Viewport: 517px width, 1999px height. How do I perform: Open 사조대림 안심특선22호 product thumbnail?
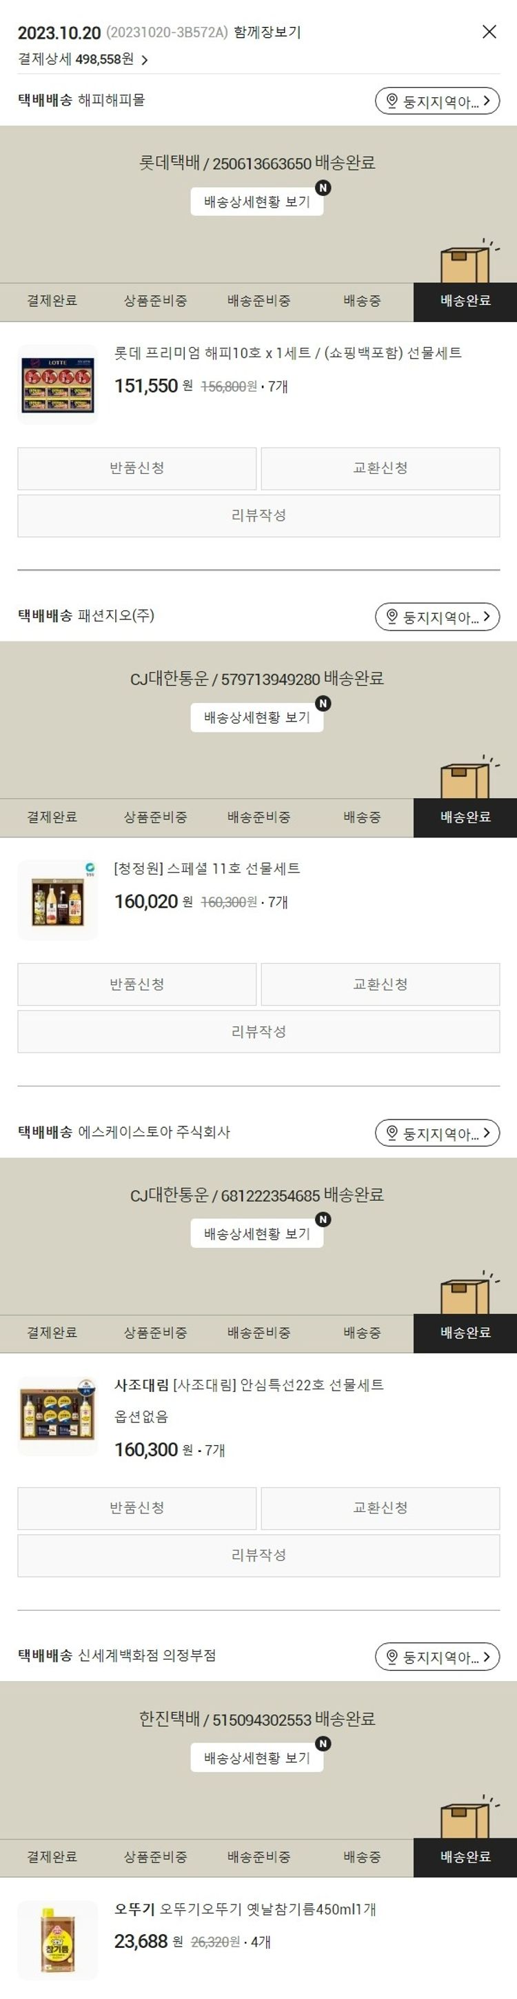coord(57,1417)
